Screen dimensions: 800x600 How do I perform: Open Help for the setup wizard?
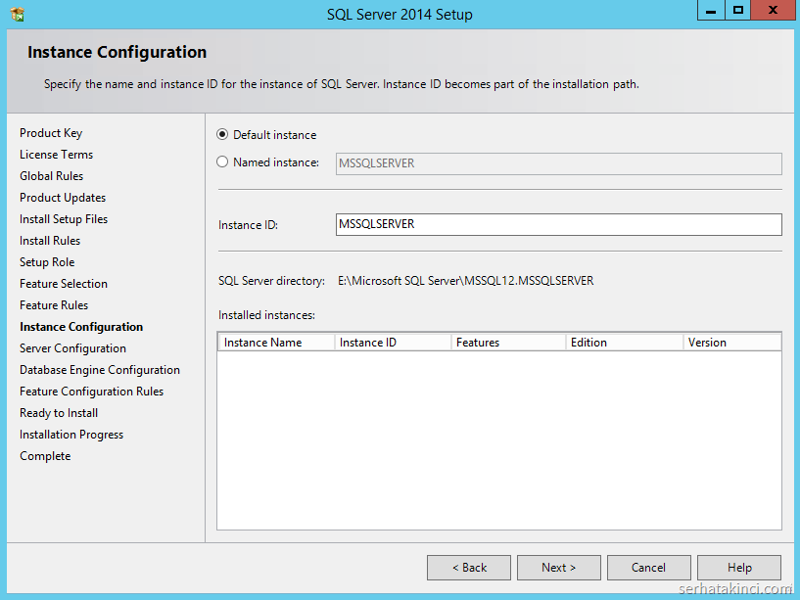(x=739, y=568)
